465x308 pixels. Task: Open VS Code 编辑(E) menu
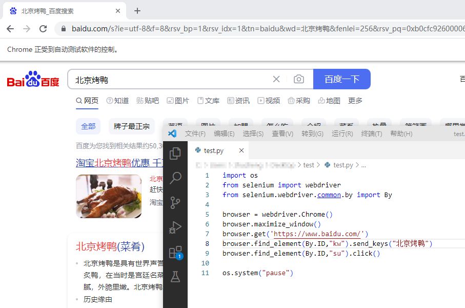pos(224,133)
